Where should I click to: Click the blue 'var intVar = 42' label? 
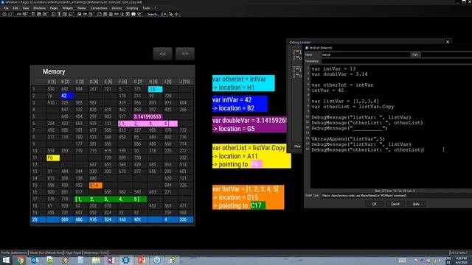click(240, 104)
